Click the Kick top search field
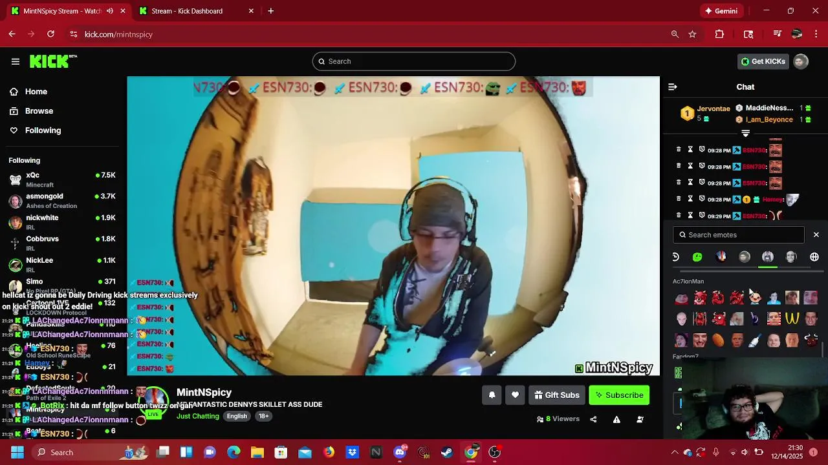 click(x=414, y=61)
